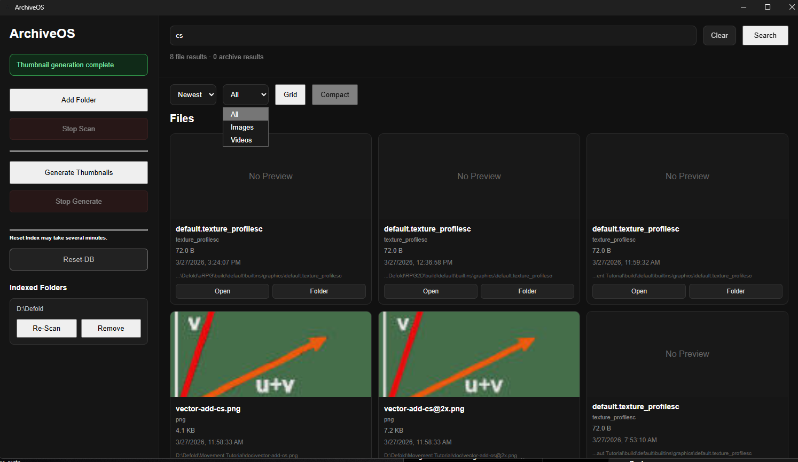Image resolution: width=798 pixels, height=462 pixels.
Task: Open the 3:24:07 PM default.texture_profilesc file
Action: [x=222, y=291]
